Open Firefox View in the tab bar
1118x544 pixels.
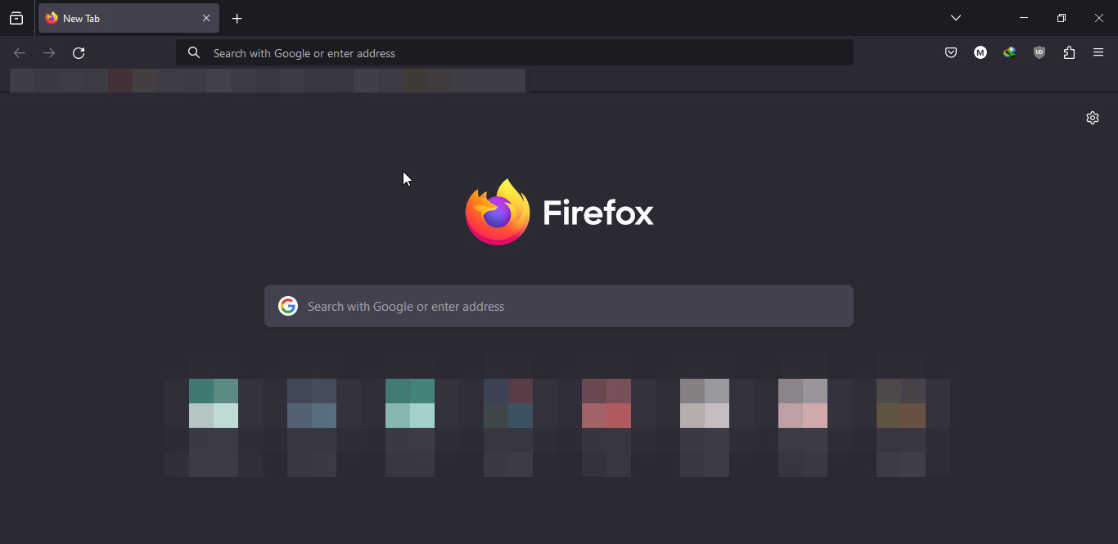(x=16, y=18)
